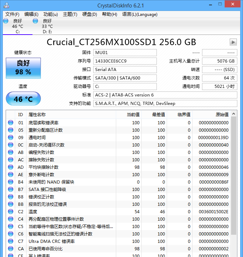Click the 属性名称 column header
Viewport: 243px width, 257px height.
[71, 115]
